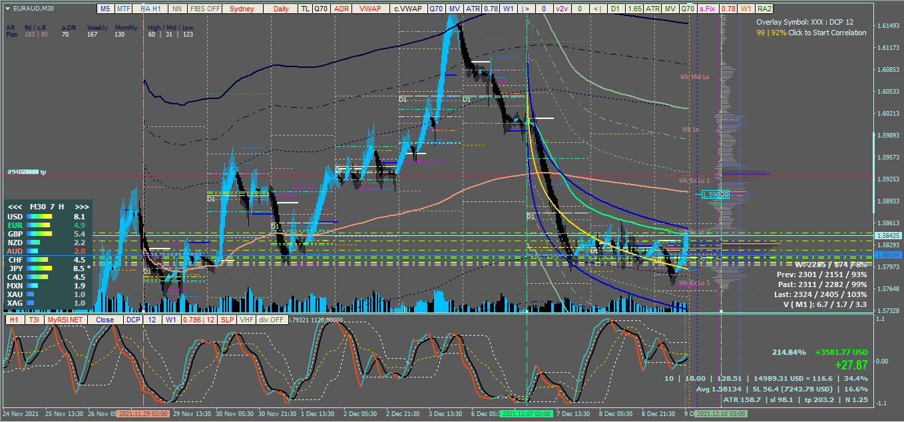Click the |> step forward arrow button

click(x=526, y=9)
